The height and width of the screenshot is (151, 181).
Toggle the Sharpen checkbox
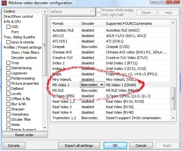point(8,109)
